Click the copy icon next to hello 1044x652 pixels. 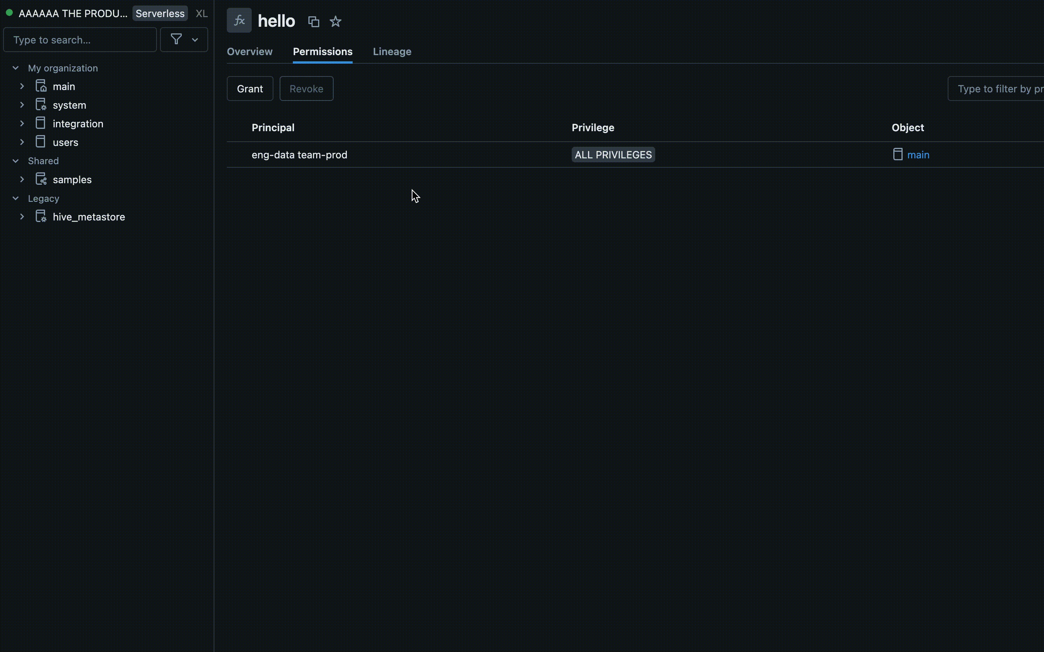(x=313, y=21)
